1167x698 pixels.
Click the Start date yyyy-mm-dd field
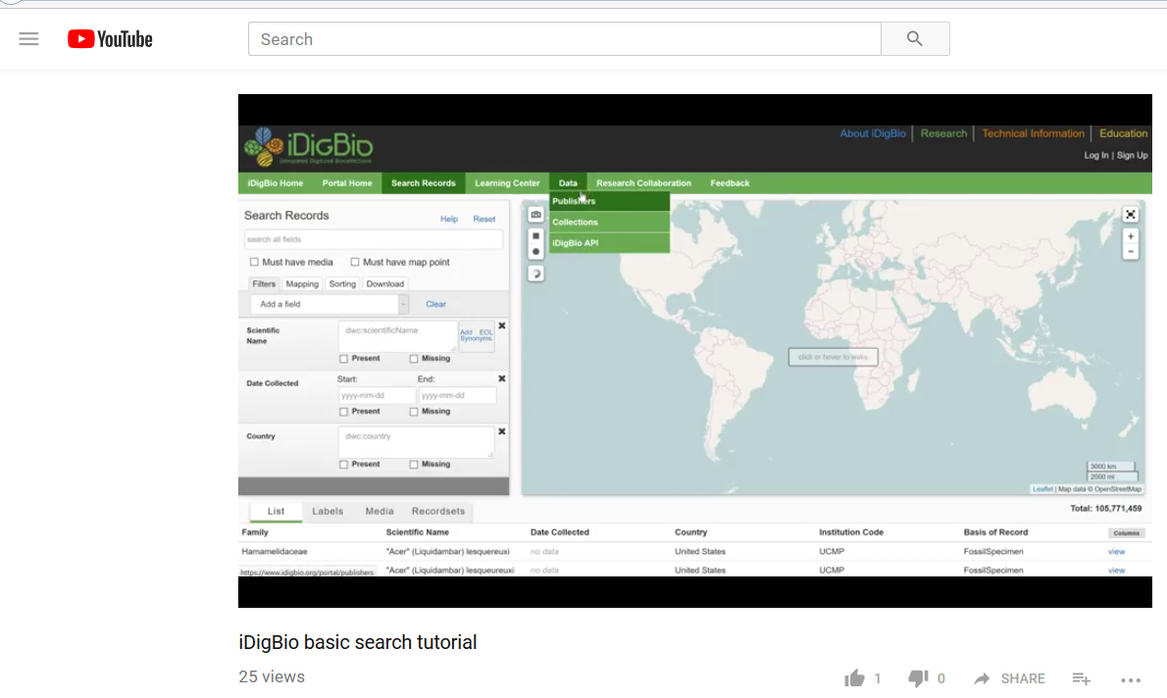pyautogui.click(x=377, y=395)
